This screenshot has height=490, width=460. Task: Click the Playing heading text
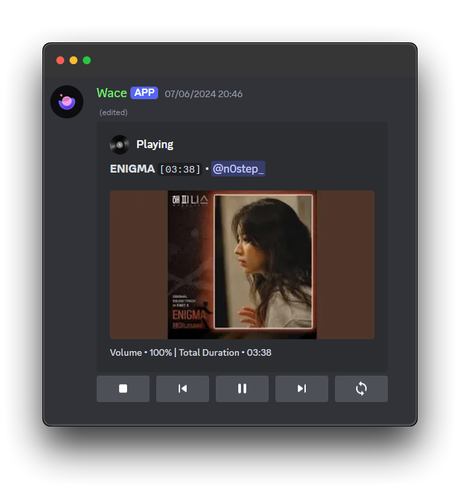(155, 145)
